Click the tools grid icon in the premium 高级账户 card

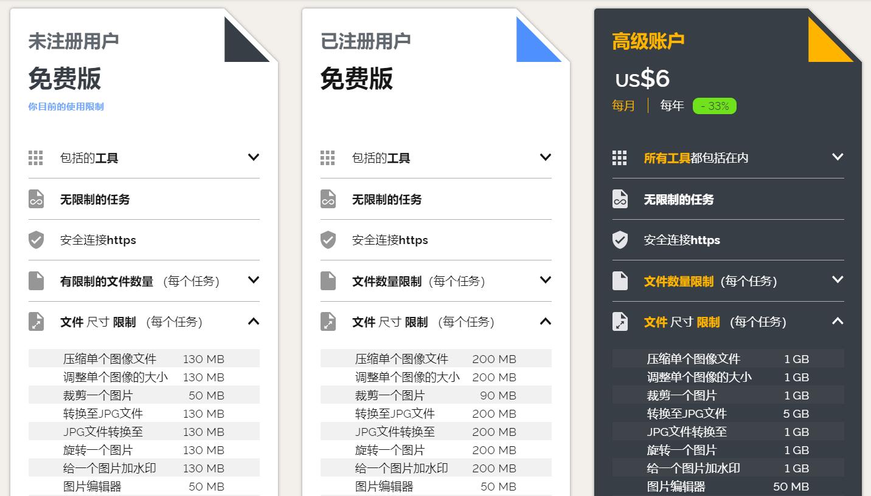[x=619, y=157]
